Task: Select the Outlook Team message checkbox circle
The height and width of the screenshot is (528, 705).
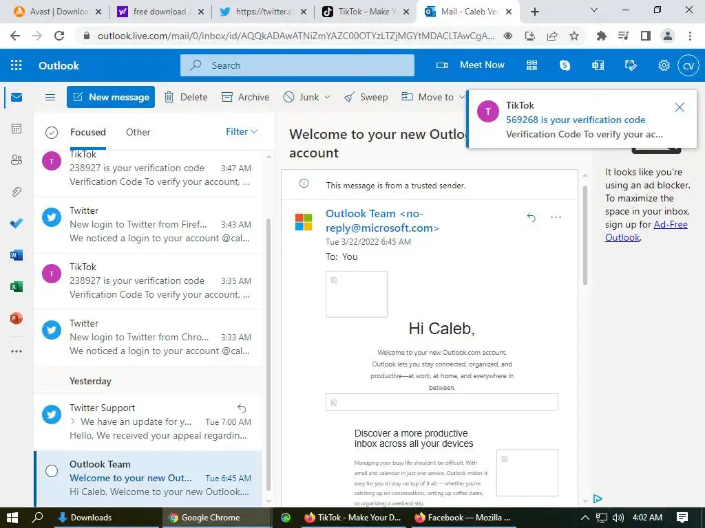Action: [x=52, y=470]
